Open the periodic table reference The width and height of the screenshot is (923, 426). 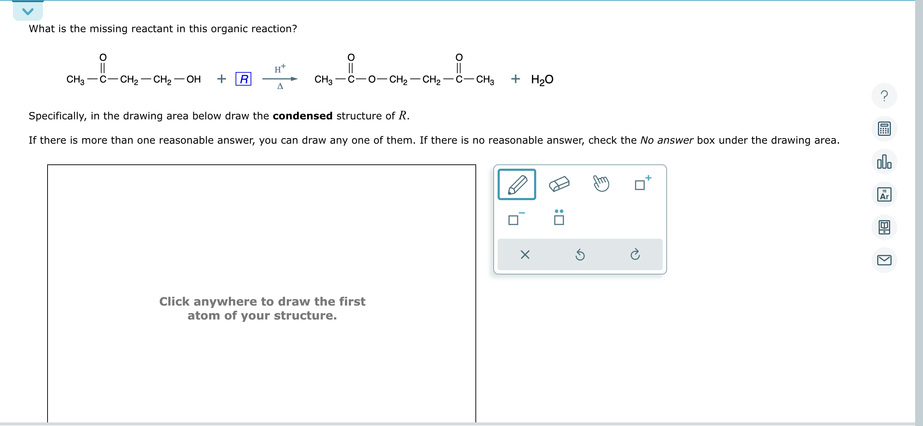884,194
